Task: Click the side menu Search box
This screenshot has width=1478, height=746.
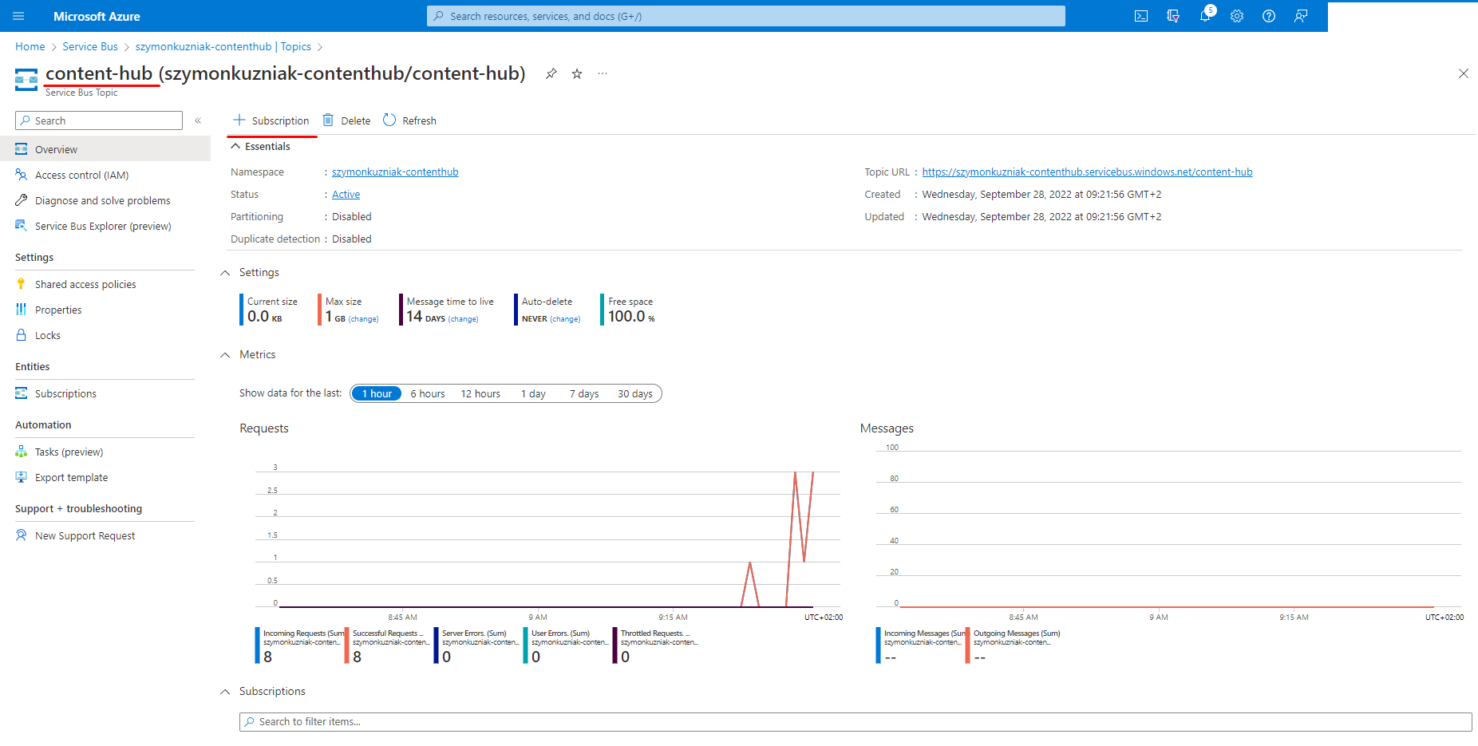Action: [99, 120]
